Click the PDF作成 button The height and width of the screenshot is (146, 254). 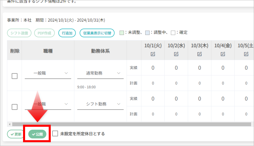pyautogui.click(x=45, y=33)
